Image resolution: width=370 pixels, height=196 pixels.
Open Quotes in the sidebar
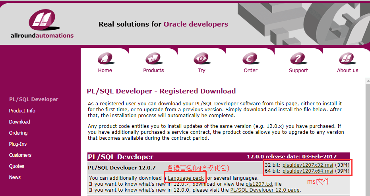pyautogui.click(x=17, y=166)
